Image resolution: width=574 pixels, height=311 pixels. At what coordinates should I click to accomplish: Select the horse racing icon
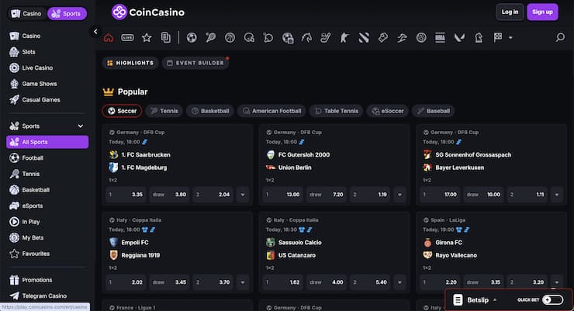pos(306,38)
